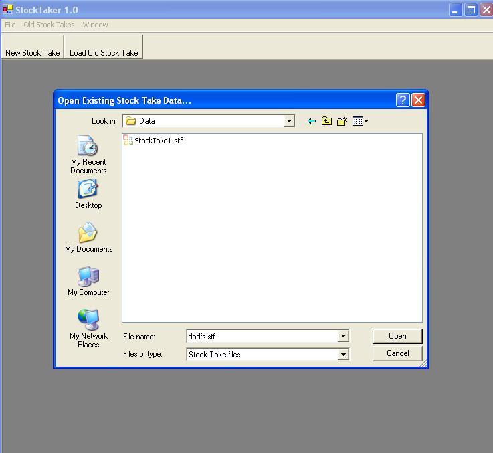Cancel the open file dialog
493x453 pixels.
click(x=397, y=353)
